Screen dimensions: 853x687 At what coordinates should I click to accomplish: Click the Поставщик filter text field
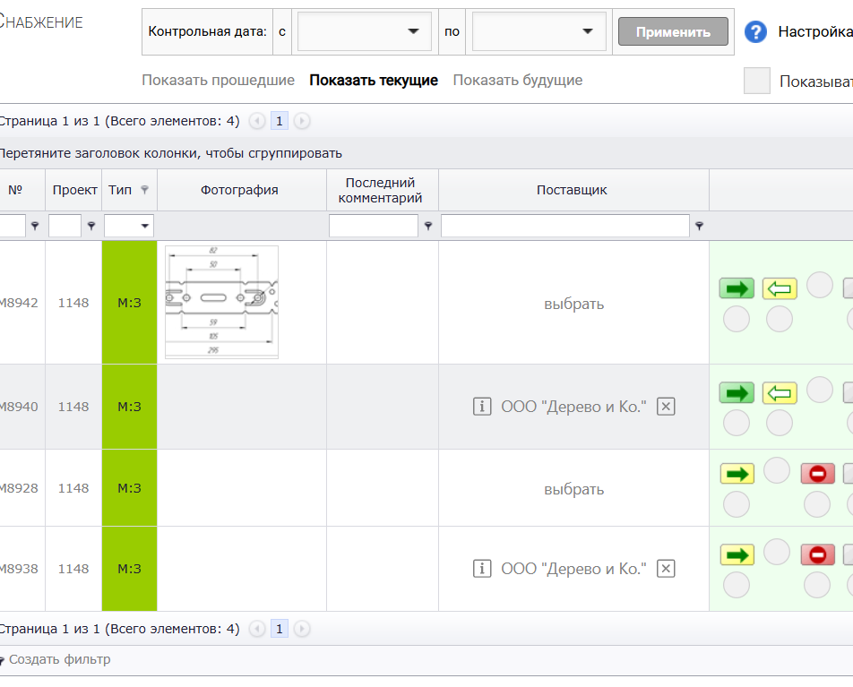pos(564,227)
